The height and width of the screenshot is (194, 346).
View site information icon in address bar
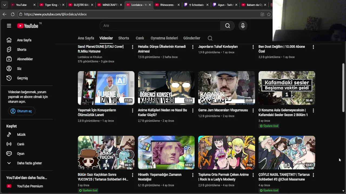(21, 14)
